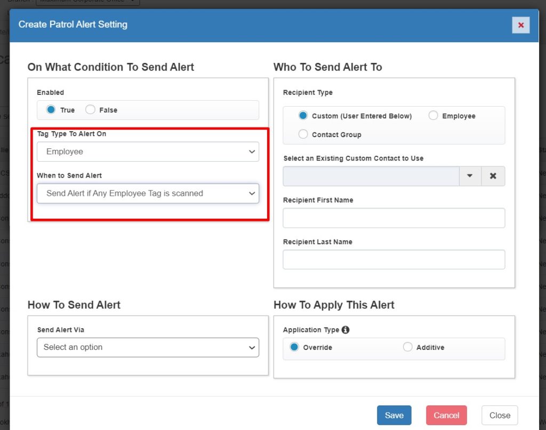Image resolution: width=546 pixels, height=430 pixels.
Task: Expand the When to Send Alert dropdown
Action: click(148, 194)
